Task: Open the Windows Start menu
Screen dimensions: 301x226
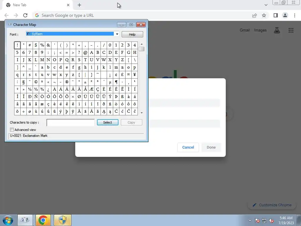Action: (8, 220)
